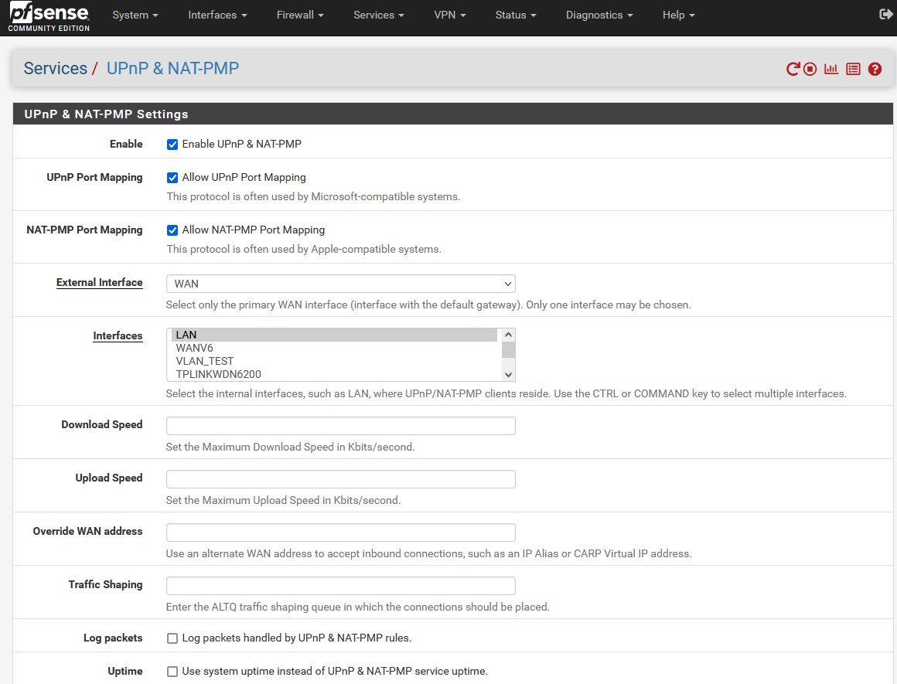Disable the Enable UPnP & NAT-PMP checkbox

(x=172, y=145)
